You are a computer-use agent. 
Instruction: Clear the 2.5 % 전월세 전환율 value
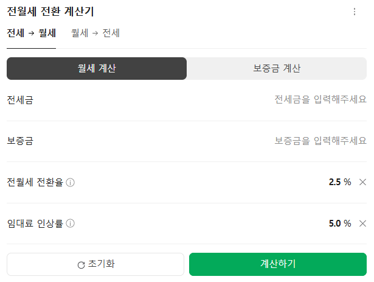tap(362, 182)
